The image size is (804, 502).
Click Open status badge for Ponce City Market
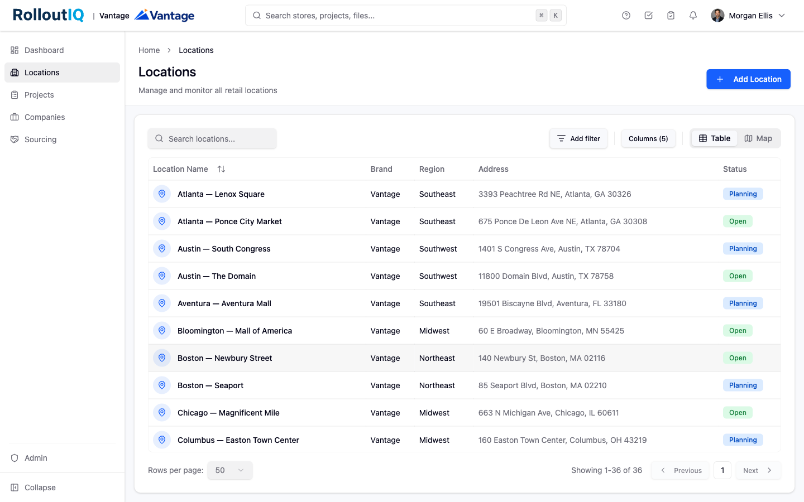coord(738,221)
